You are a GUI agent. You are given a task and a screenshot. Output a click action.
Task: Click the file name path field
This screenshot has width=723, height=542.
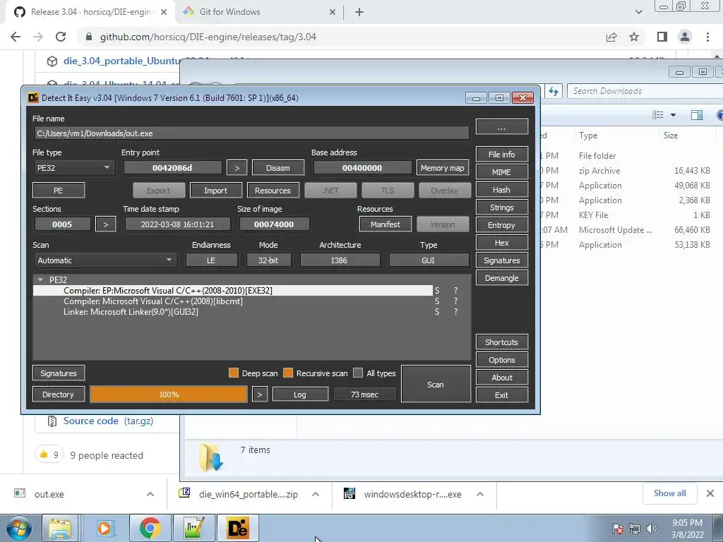[x=252, y=133]
